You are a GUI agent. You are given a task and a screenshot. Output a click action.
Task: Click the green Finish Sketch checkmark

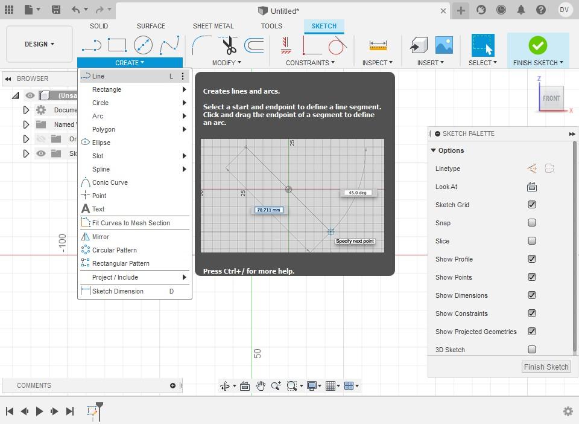coord(537,45)
